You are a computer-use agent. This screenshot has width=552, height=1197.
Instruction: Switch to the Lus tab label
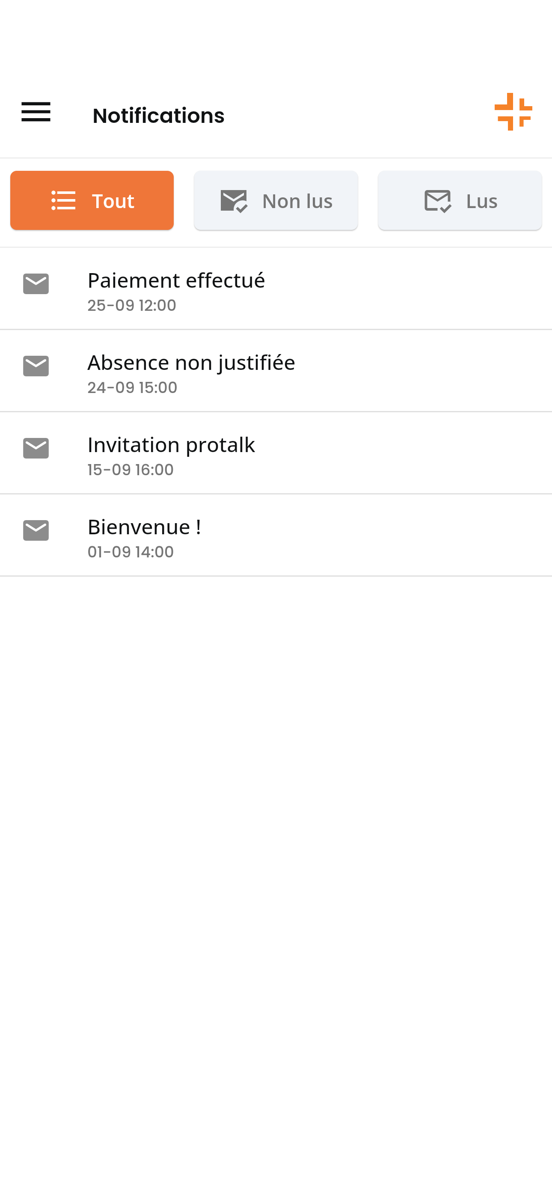pos(481,201)
